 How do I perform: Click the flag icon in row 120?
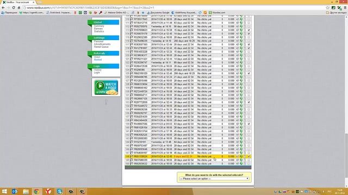click(x=132, y=55)
